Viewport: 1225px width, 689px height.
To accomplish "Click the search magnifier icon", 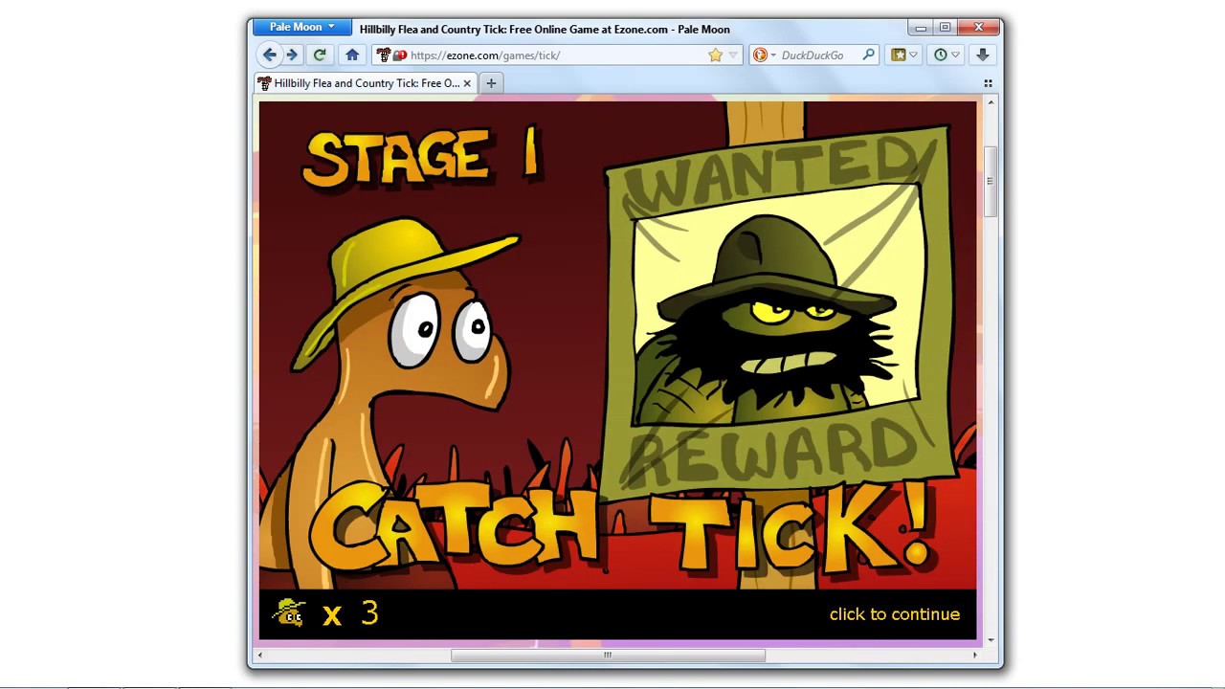I will click(x=869, y=55).
